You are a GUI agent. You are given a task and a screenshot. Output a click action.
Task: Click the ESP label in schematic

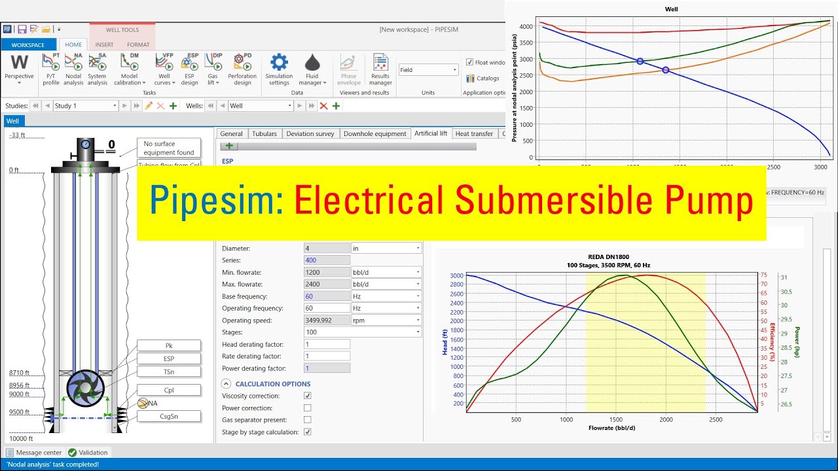pos(169,358)
